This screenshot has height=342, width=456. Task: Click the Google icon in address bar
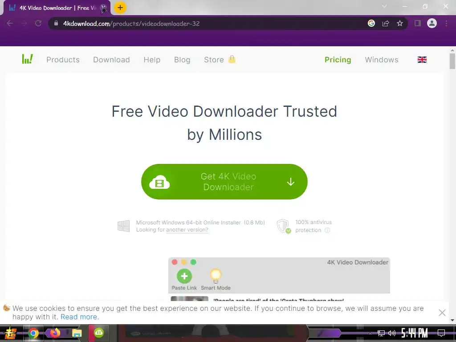tap(371, 23)
